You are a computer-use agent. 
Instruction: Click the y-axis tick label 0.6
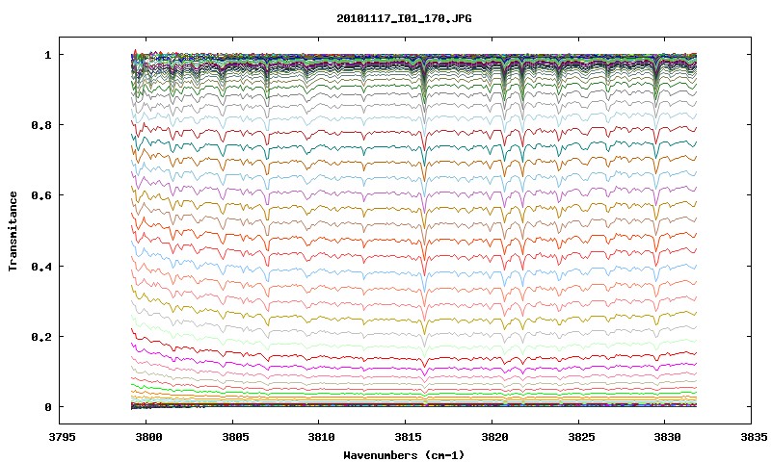click(x=41, y=195)
